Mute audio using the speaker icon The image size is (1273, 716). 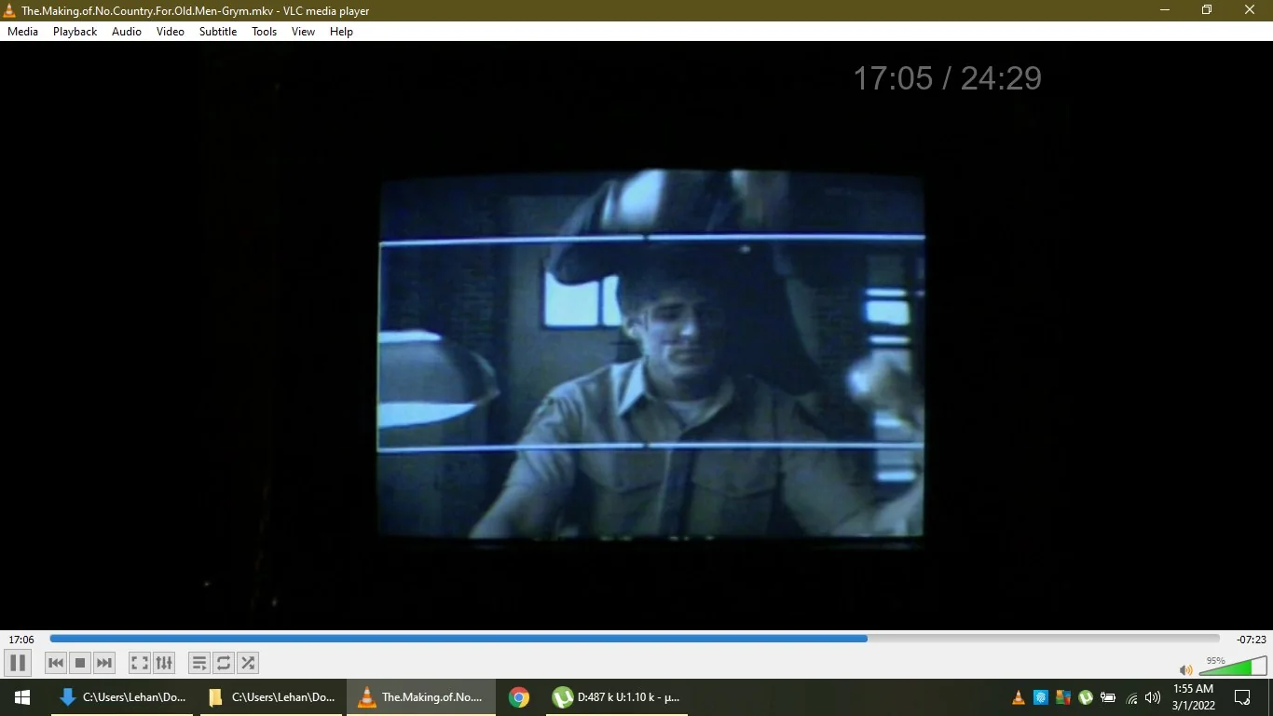(x=1185, y=669)
